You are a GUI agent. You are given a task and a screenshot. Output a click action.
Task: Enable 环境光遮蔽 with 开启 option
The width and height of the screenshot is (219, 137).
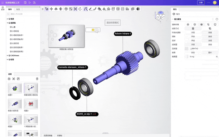coord(193,32)
